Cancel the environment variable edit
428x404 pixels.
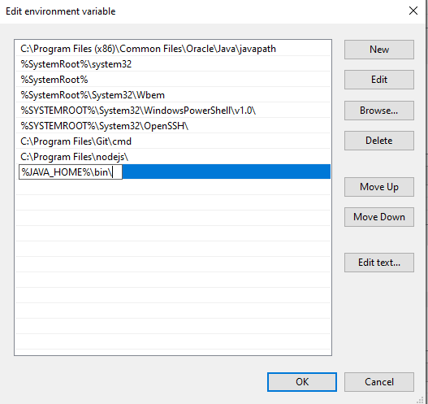pyautogui.click(x=379, y=382)
